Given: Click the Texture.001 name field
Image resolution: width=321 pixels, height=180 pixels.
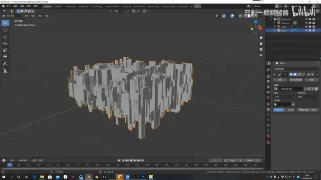Looking at the screenshot, I should [291, 89].
